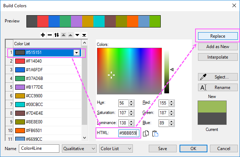The width and height of the screenshot is (240, 157).
Task: Click the Interpolate button
Action: click(x=218, y=57)
